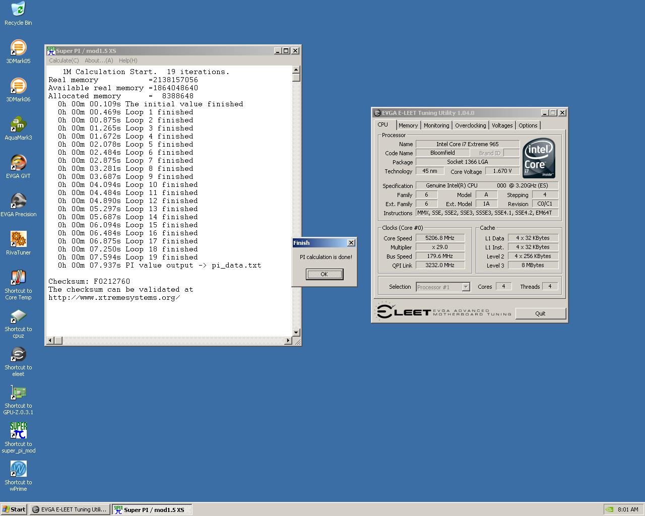
Task: Click the Bus Speed 179.6 MHz field
Action: point(440,256)
